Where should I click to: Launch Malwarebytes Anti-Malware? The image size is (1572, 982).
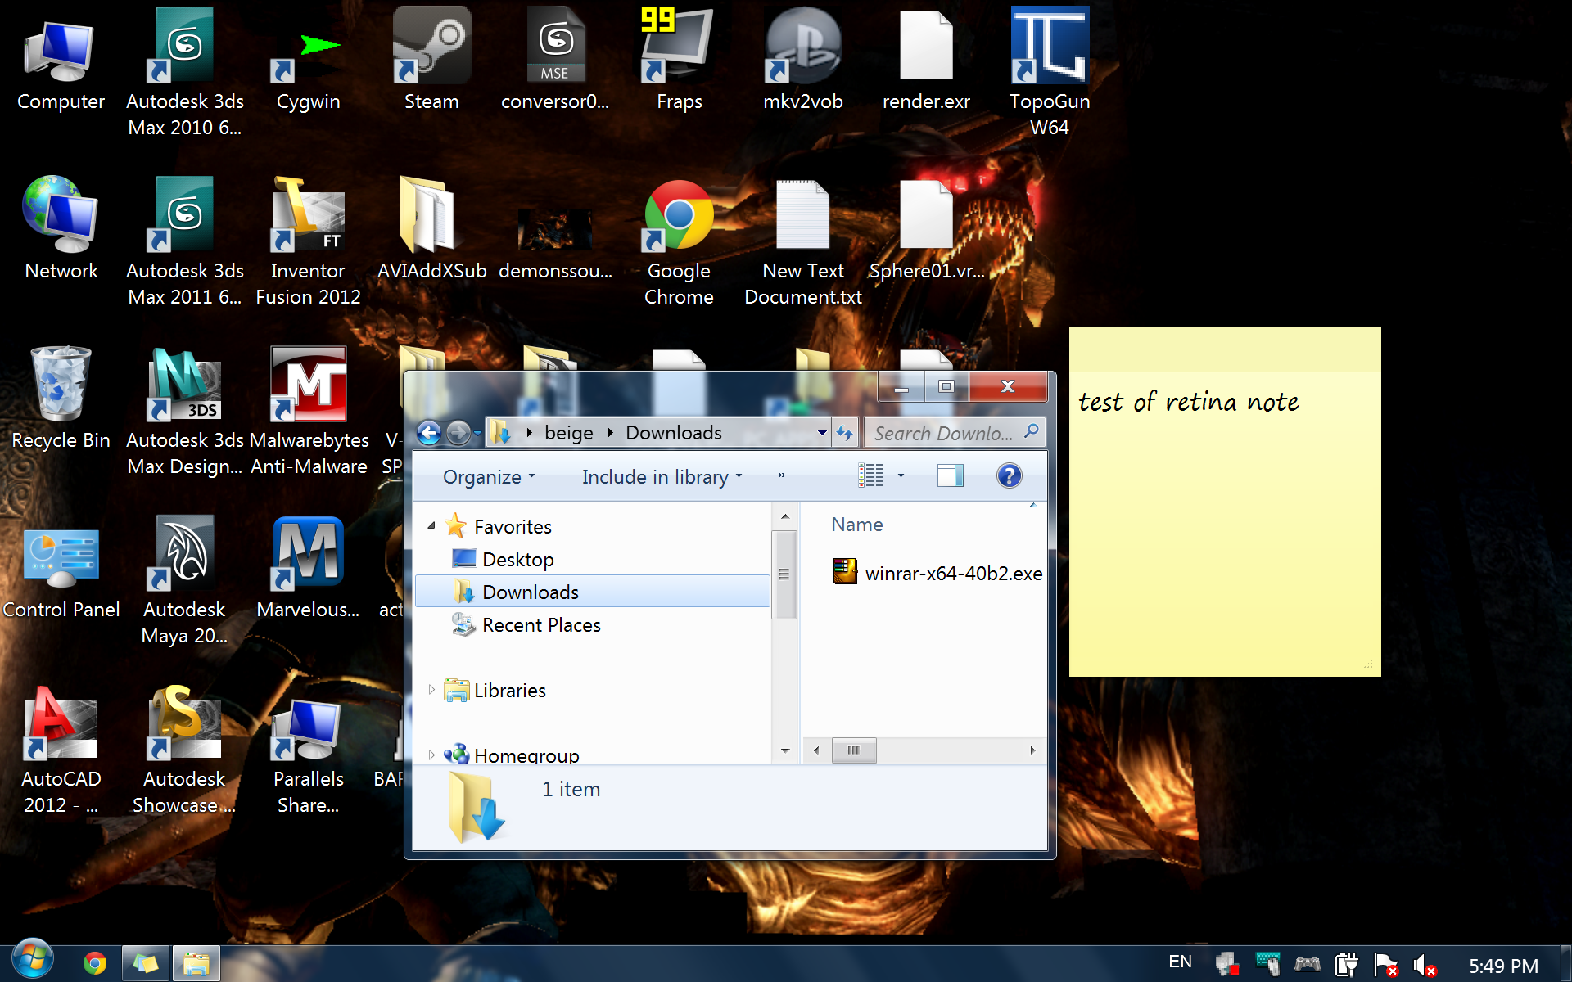[309, 385]
